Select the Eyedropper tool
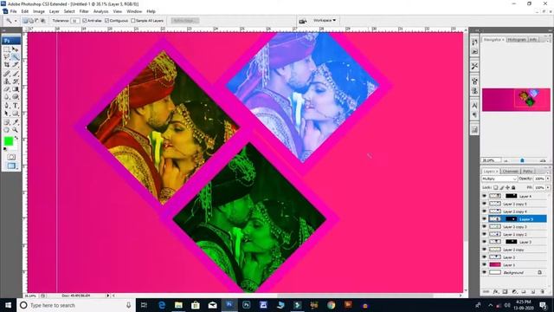 pos(16,122)
